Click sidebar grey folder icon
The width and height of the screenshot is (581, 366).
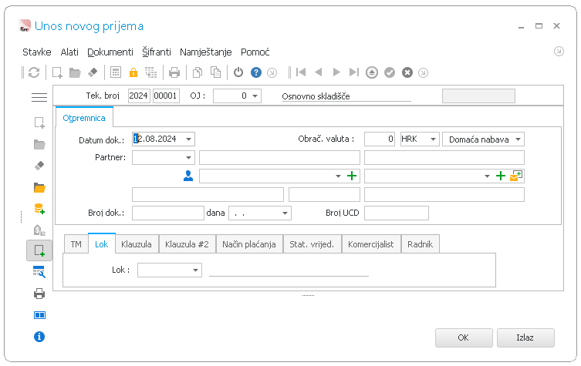(x=39, y=144)
